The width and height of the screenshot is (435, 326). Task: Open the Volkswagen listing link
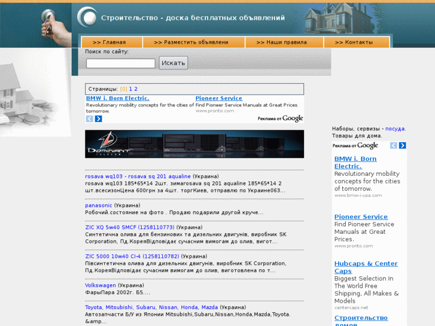[101, 285]
